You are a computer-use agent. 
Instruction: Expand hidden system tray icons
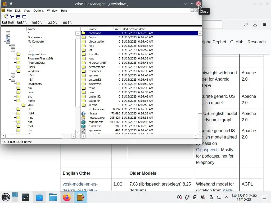point(227,197)
